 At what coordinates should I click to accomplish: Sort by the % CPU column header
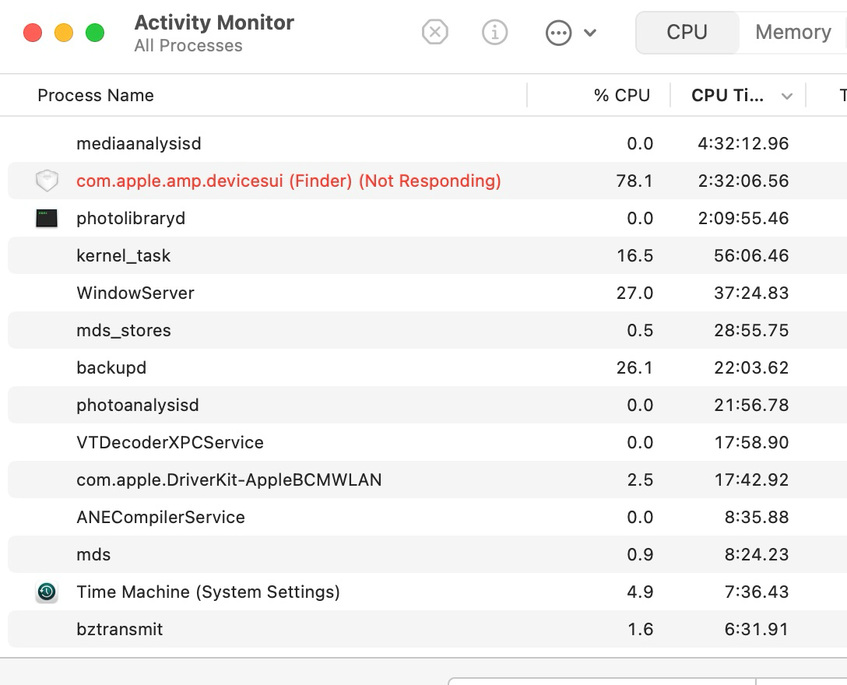622,95
